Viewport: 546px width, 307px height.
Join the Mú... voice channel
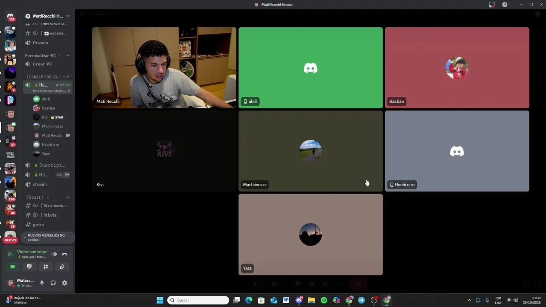(47, 175)
